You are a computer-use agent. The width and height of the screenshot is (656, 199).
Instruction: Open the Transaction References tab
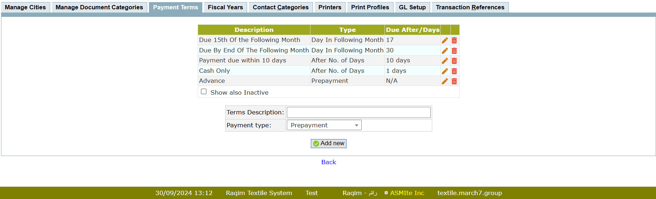pyautogui.click(x=470, y=7)
